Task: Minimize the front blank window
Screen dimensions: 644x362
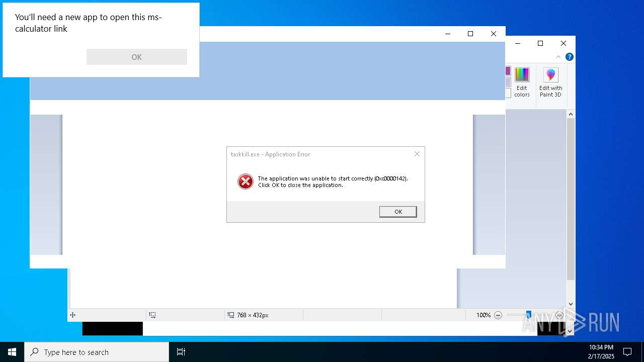Action: coord(447,34)
